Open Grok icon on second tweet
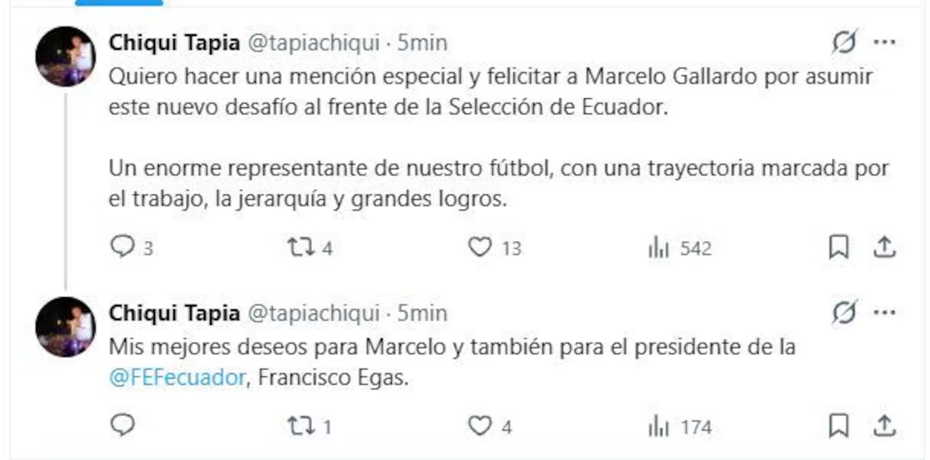 844,313
